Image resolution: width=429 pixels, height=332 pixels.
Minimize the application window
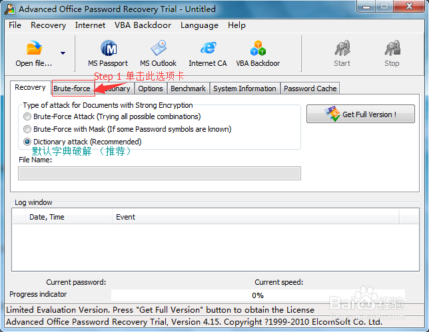[366, 7]
